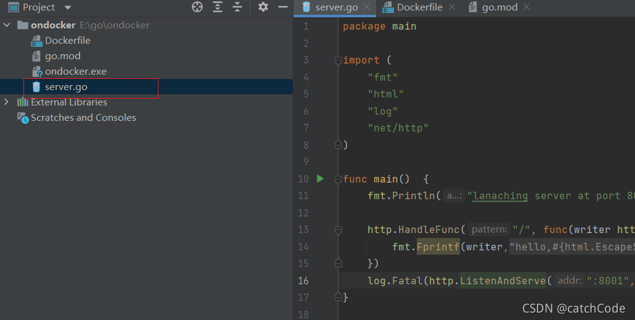Click http.HandleFunc on line 13
Image resolution: width=635 pixels, height=320 pixels.
416,229
